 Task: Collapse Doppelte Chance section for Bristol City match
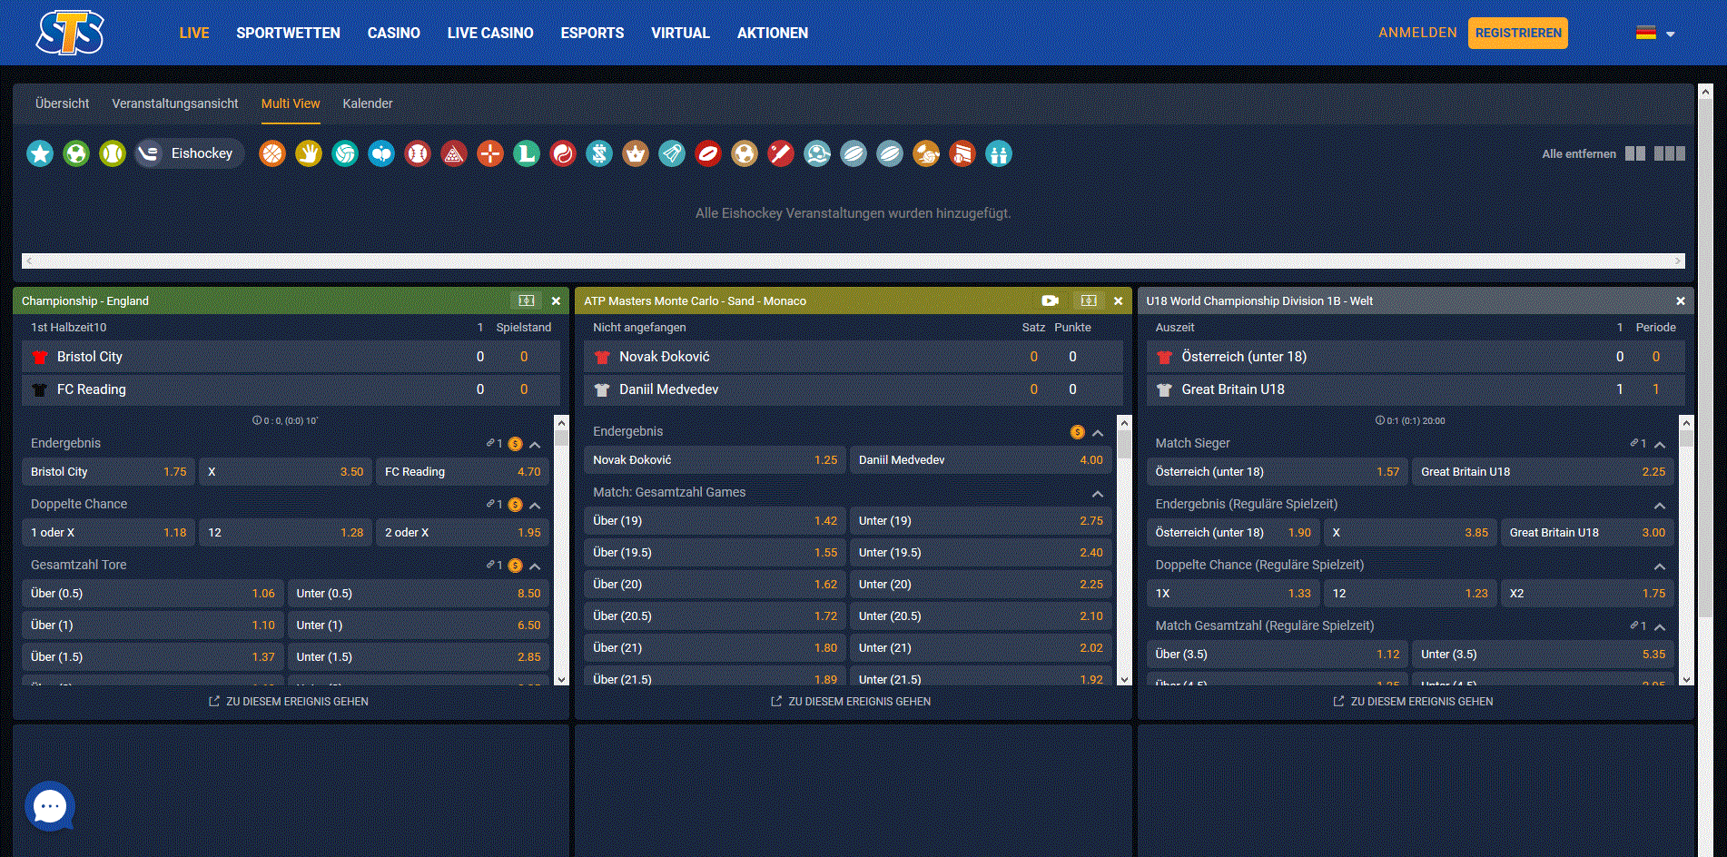(x=535, y=506)
